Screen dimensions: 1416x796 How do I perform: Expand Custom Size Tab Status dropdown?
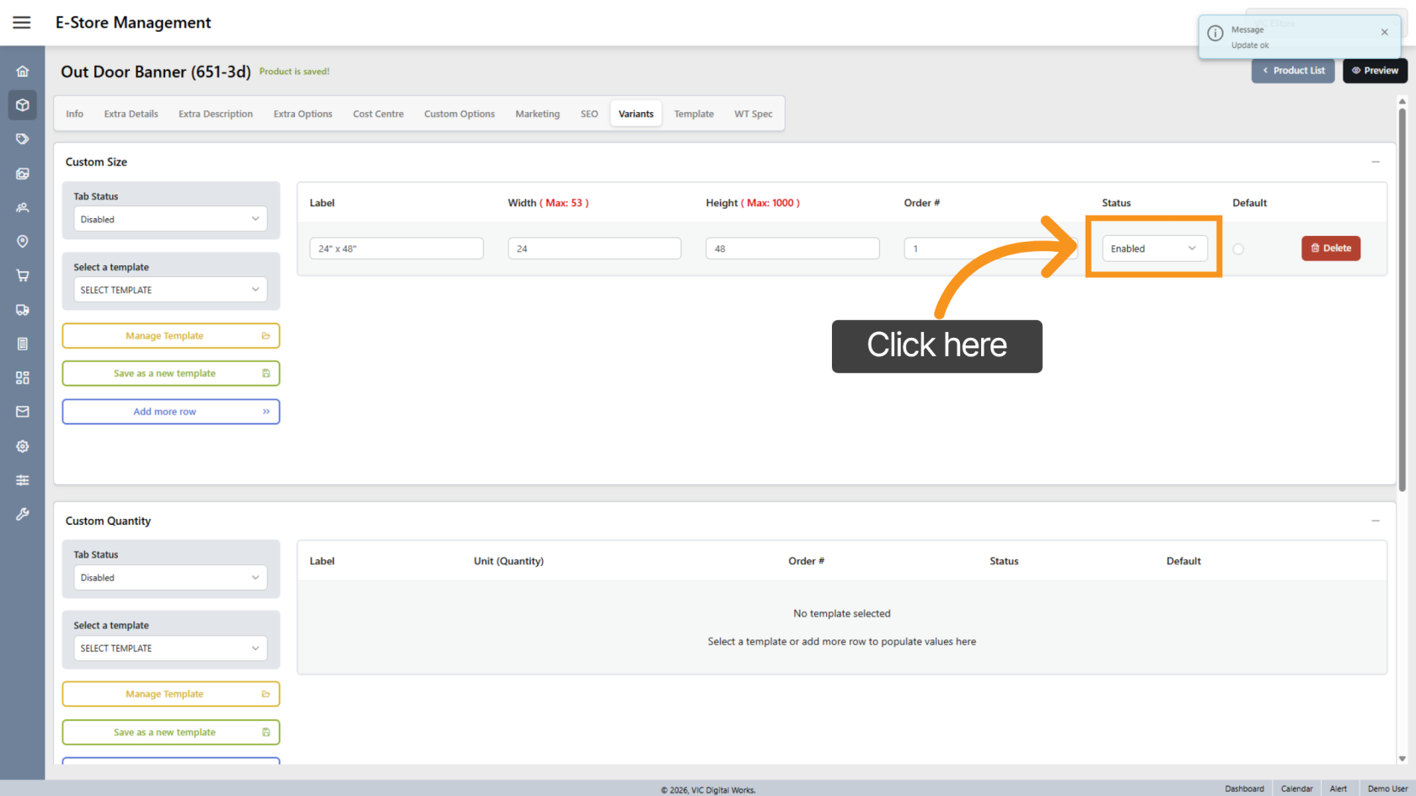tap(170, 219)
